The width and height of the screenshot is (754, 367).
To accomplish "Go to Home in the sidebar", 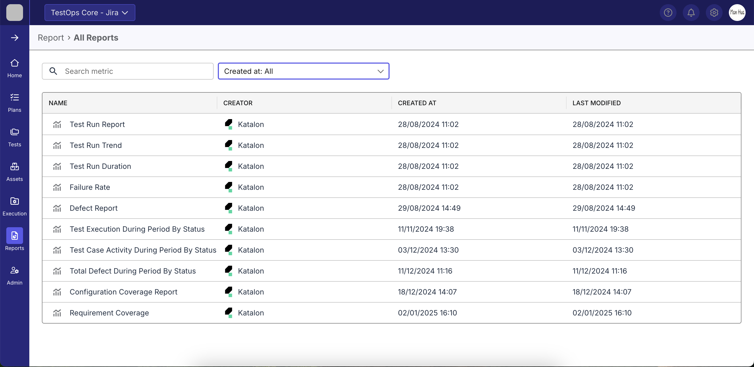I will point(15,68).
